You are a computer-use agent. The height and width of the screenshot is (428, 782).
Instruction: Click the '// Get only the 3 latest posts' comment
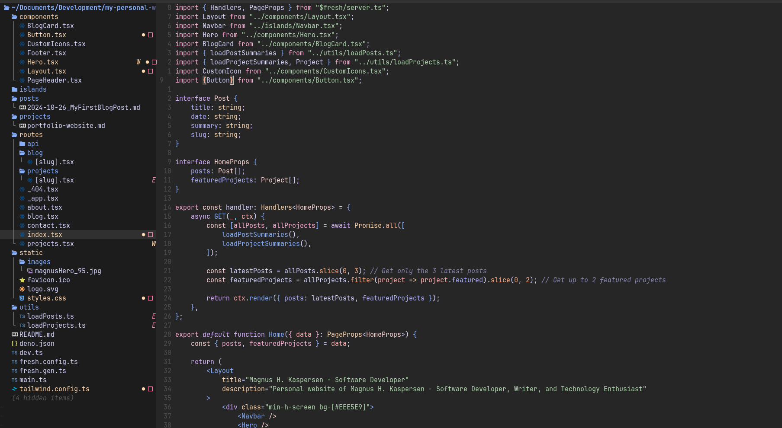(x=428, y=271)
